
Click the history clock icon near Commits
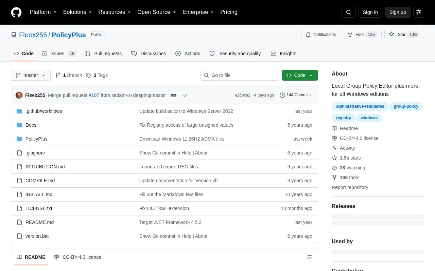pyautogui.click(x=282, y=95)
